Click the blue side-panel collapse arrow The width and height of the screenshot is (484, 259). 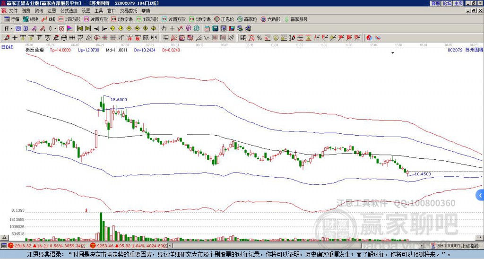click(x=480, y=195)
